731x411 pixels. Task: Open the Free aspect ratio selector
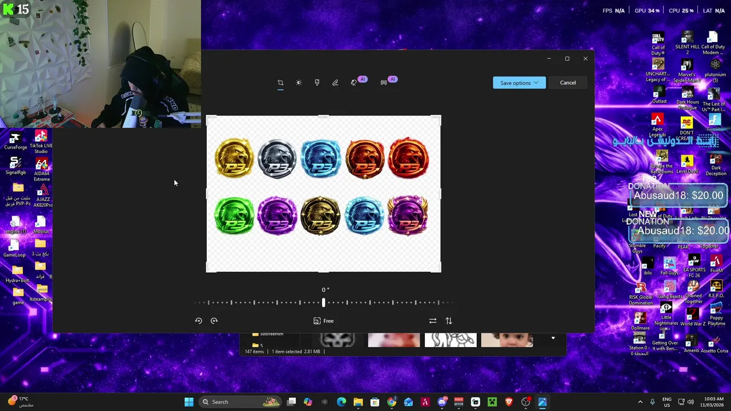point(323,321)
